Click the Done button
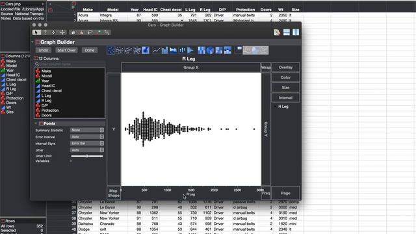This screenshot has width=416, height=234. coord(90,50)
